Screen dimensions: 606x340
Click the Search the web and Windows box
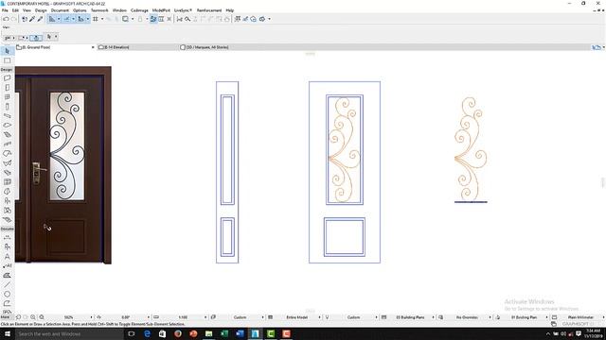(x=69, y=333)
